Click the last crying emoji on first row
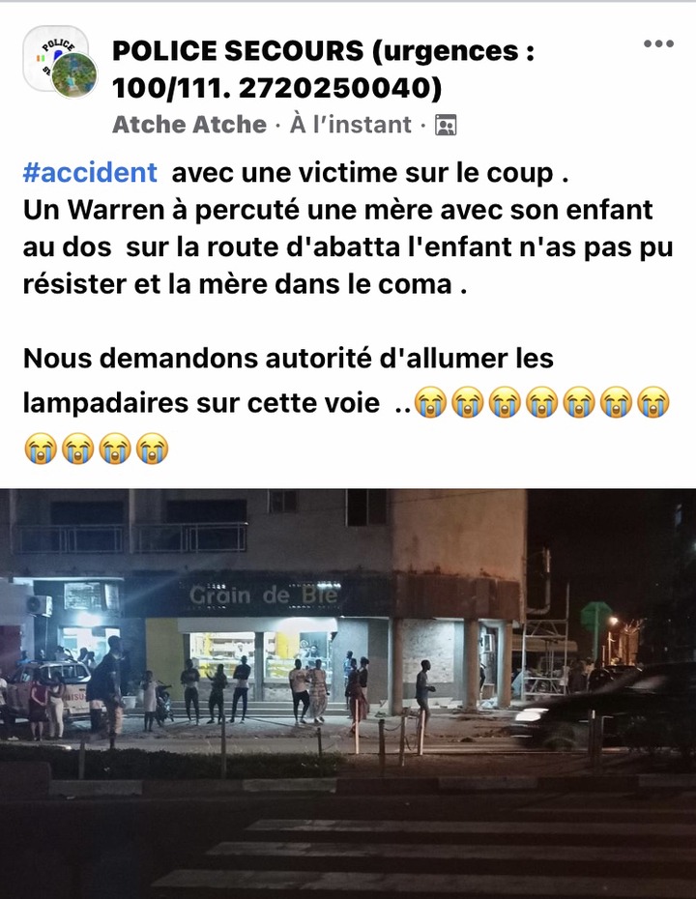 tap(653, 402)
